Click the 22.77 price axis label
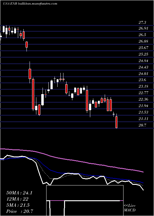 pos(144,93)
